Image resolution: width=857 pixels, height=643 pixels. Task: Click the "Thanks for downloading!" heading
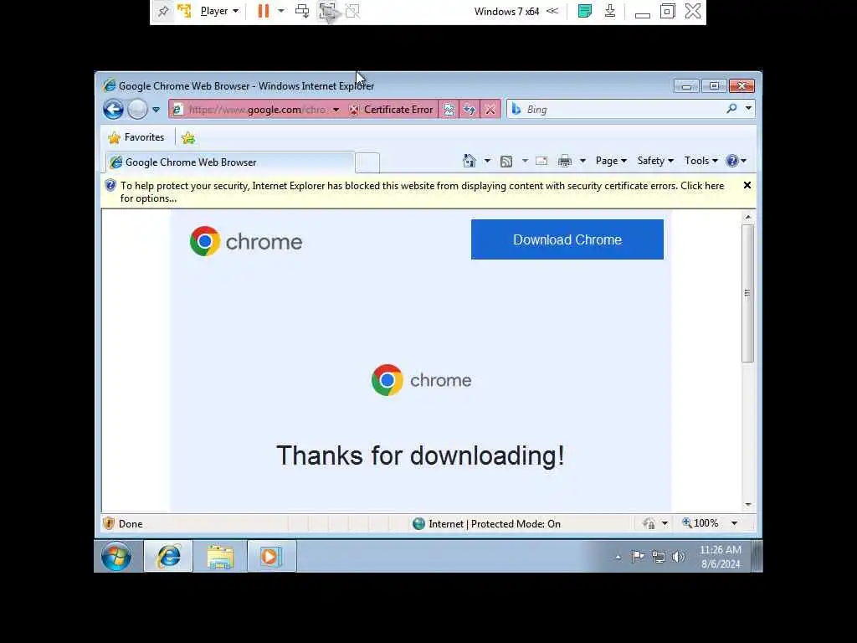pos(420,455)
